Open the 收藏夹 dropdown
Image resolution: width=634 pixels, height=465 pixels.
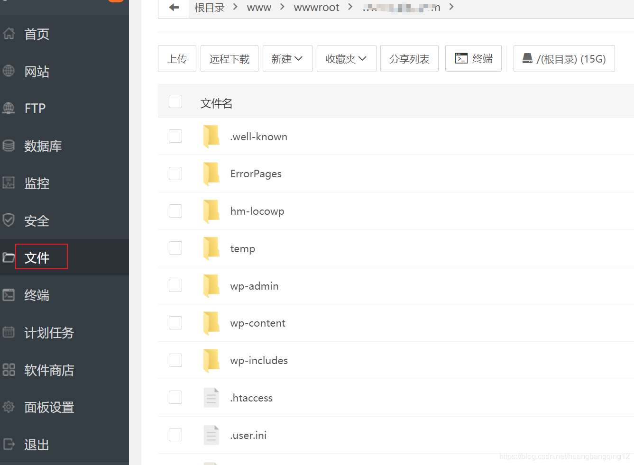346,59
